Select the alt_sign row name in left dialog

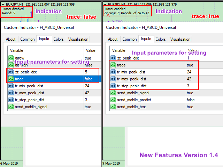coord(21,65)
